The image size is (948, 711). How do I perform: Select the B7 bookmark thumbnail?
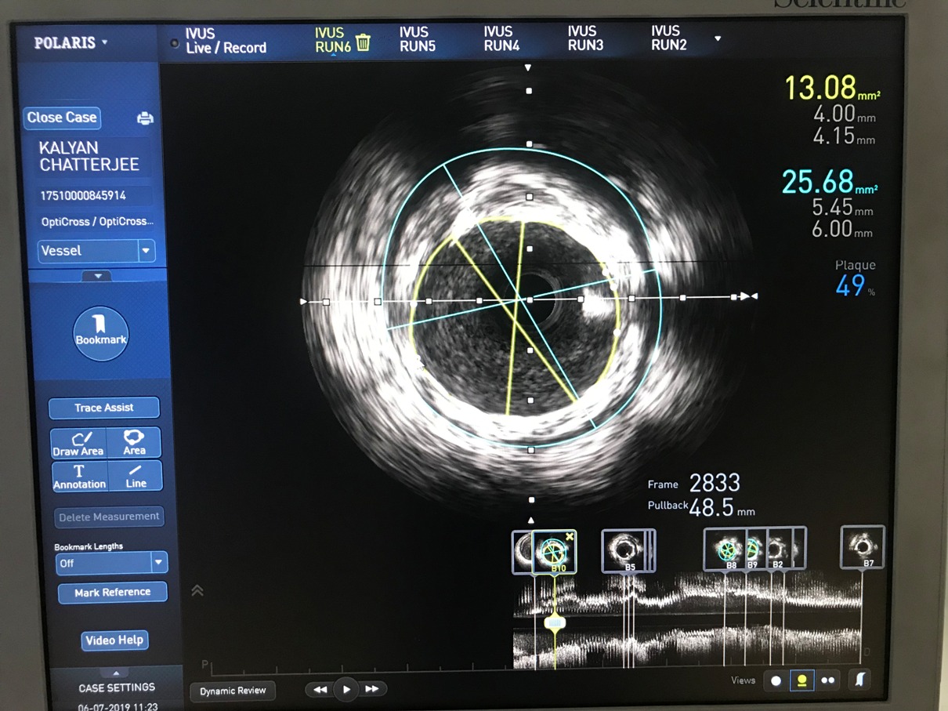coord(863,546)
